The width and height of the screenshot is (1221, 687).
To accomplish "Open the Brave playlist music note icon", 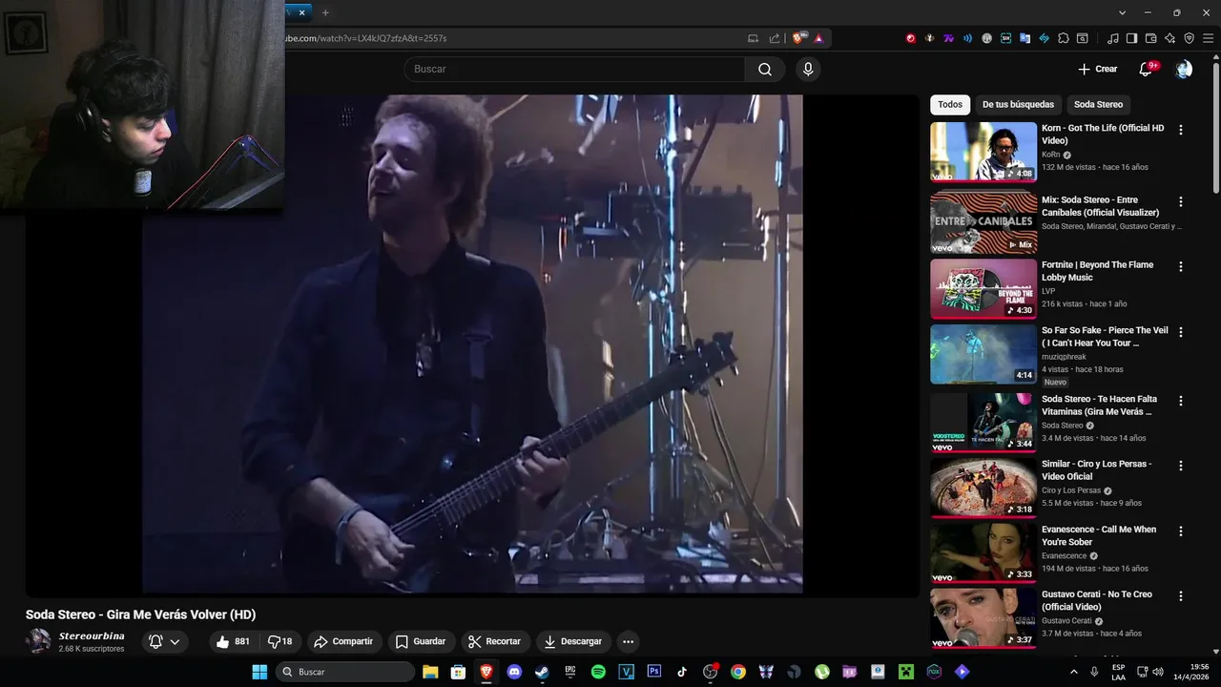I will tap(1113, 38).
